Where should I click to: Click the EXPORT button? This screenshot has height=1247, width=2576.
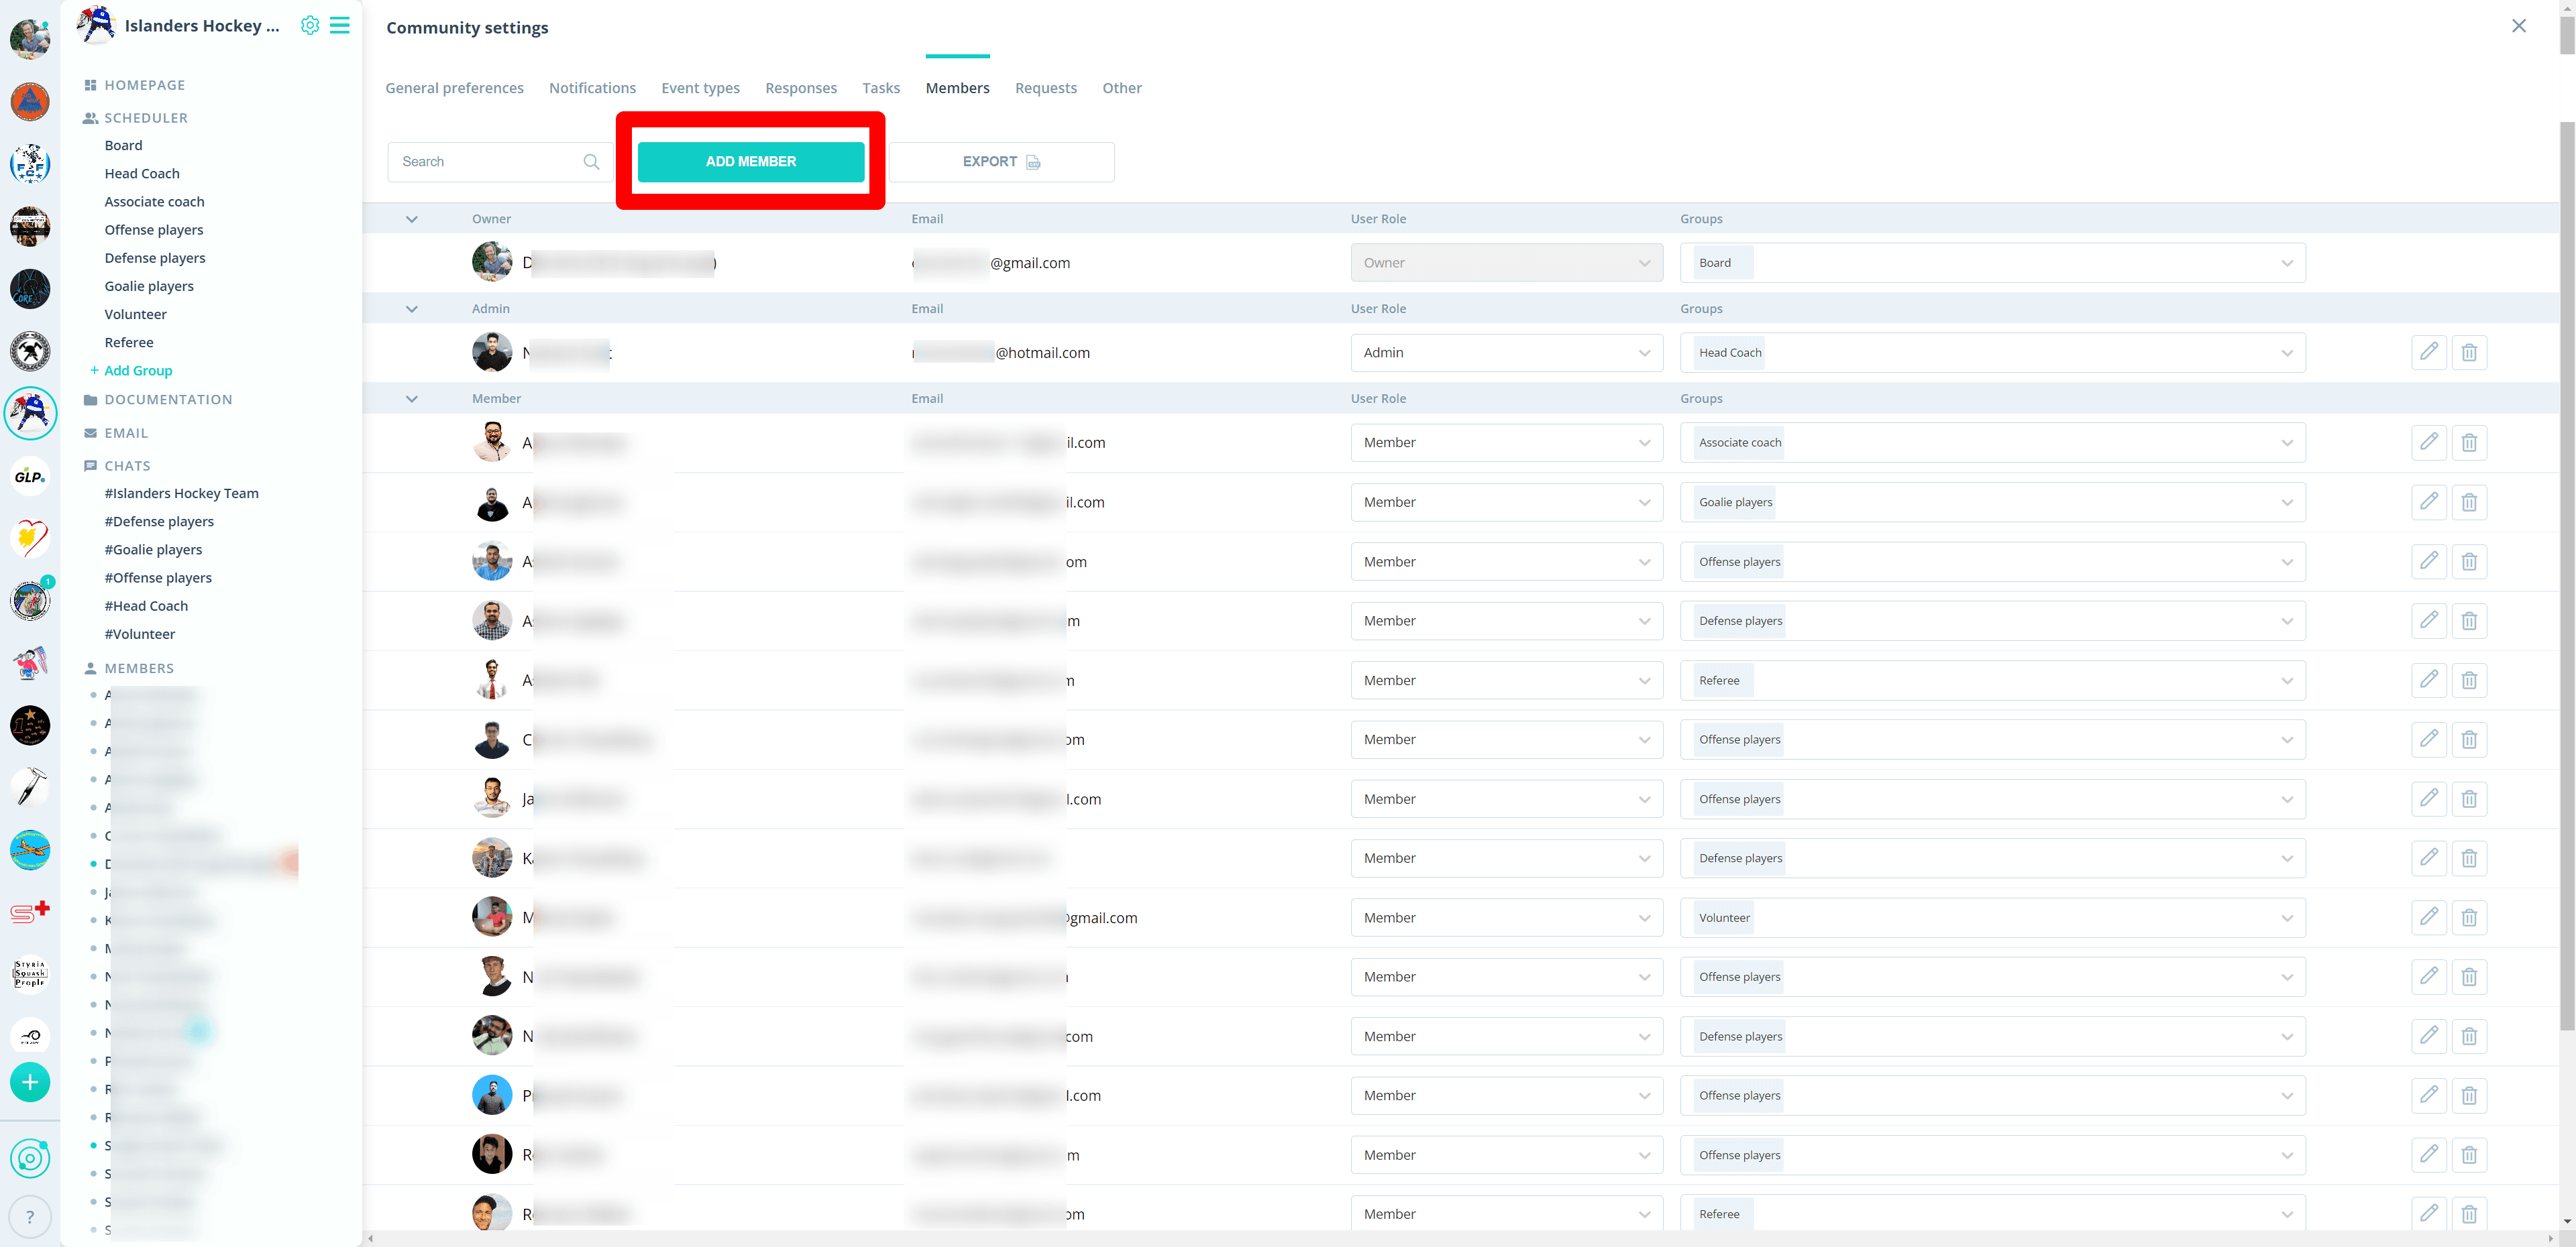(x=1001, y=162)
